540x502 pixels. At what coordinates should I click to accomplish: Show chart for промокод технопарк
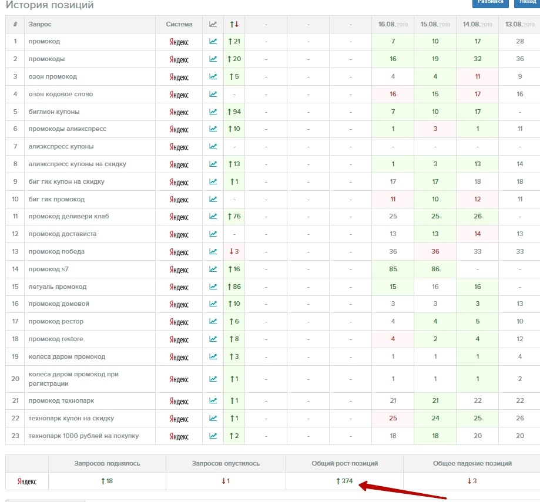click(x=213, y=400)
